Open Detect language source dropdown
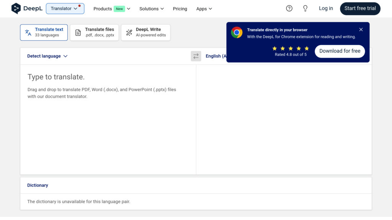 click(47, 56)
